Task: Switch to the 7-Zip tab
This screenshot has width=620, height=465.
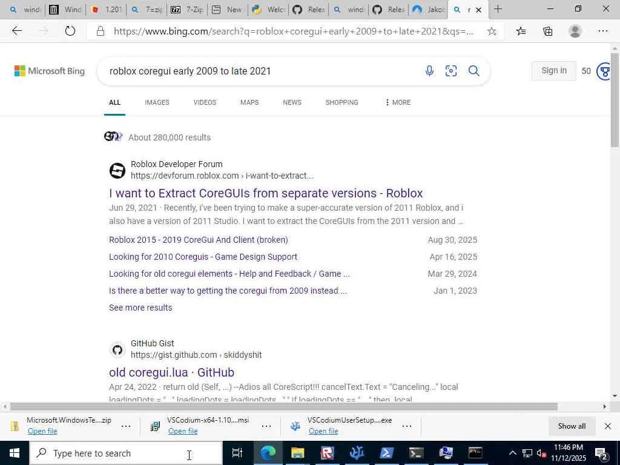Action: click(x=187, y=10)
